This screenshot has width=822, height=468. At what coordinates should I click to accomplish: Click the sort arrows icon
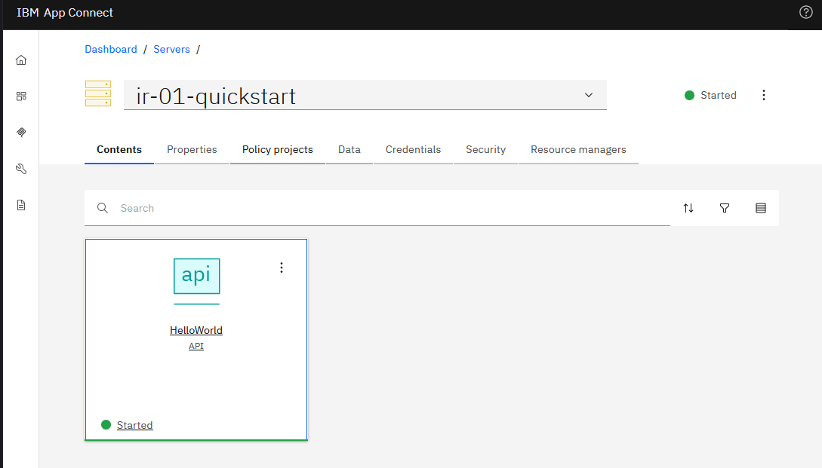pyautogui.click(x=688, y=208)
